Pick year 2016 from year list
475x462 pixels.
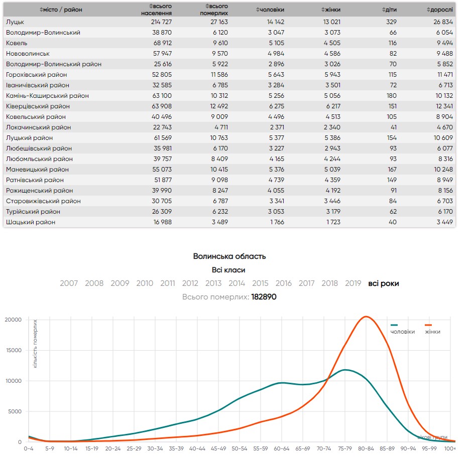pos(284,283)
